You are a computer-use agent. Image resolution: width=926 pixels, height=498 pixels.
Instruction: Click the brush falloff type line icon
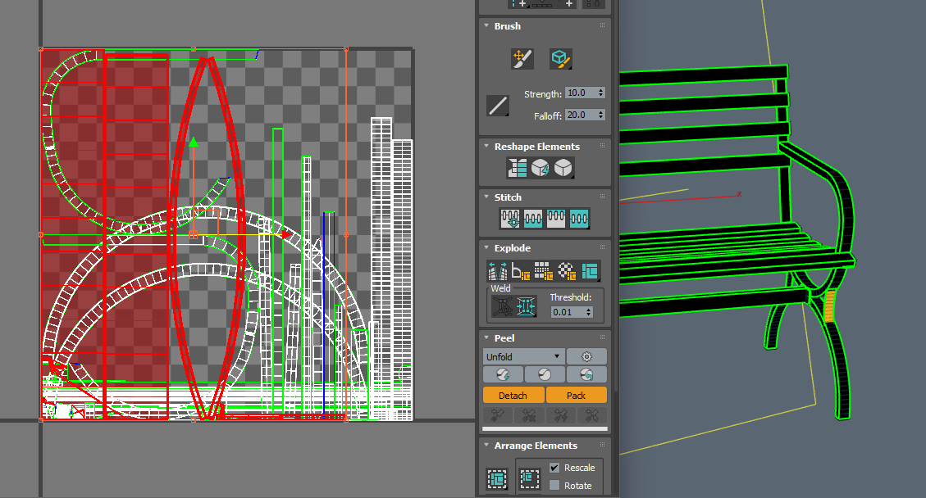(x=498, y=106)
